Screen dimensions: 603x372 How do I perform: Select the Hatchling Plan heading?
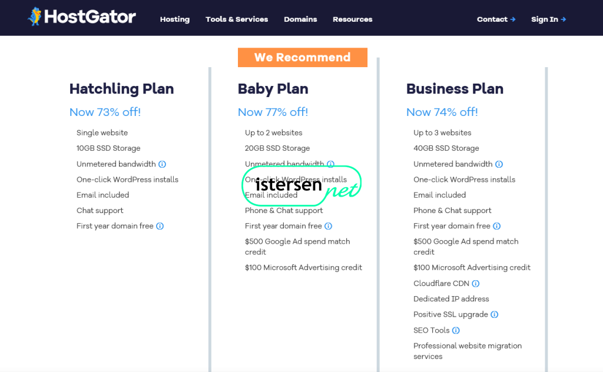point(121,89)
